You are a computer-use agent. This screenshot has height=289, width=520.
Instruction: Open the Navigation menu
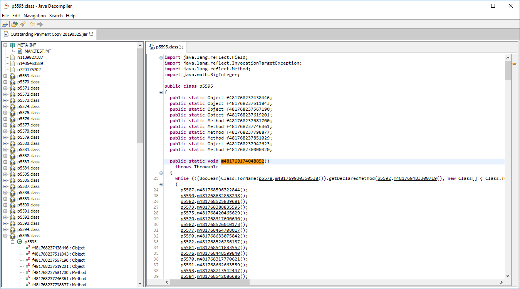point(35,16)
